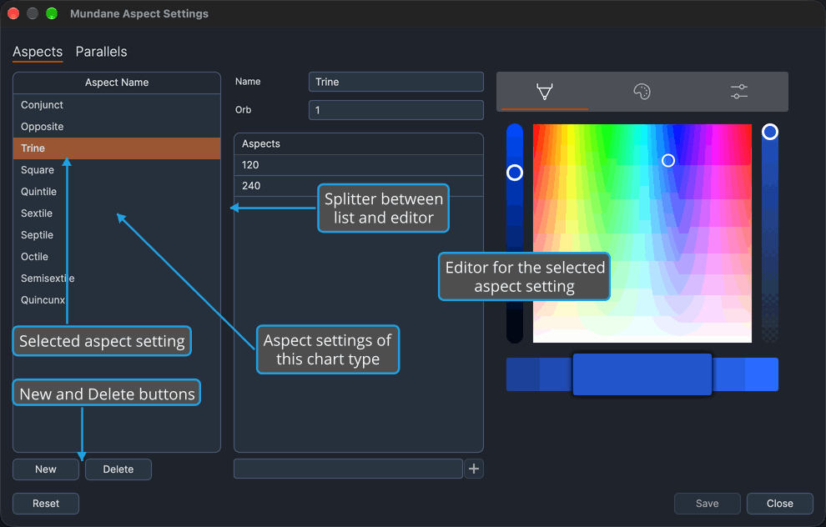Click the plus button to add aspect
826x527 pixels.
(474, 469)
